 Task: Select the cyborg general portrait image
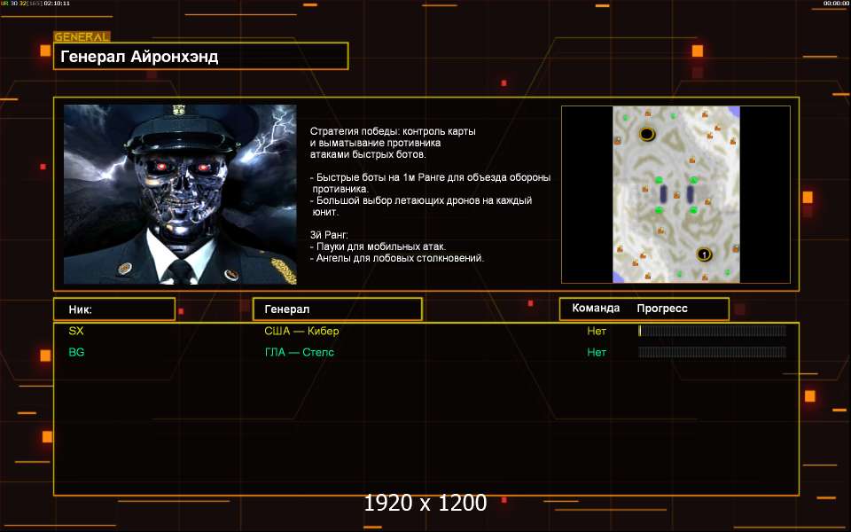point(180,194)
